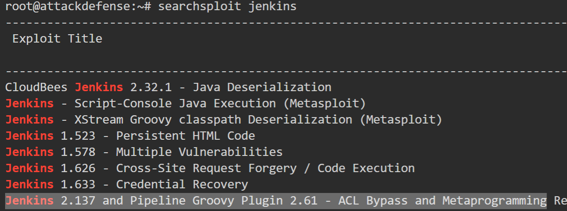Click 'Jenkins 1.523 - Persistent HTML Code' row
Image resolution: width=567 pixels, height=211 pixels.
tap(130, 136)
